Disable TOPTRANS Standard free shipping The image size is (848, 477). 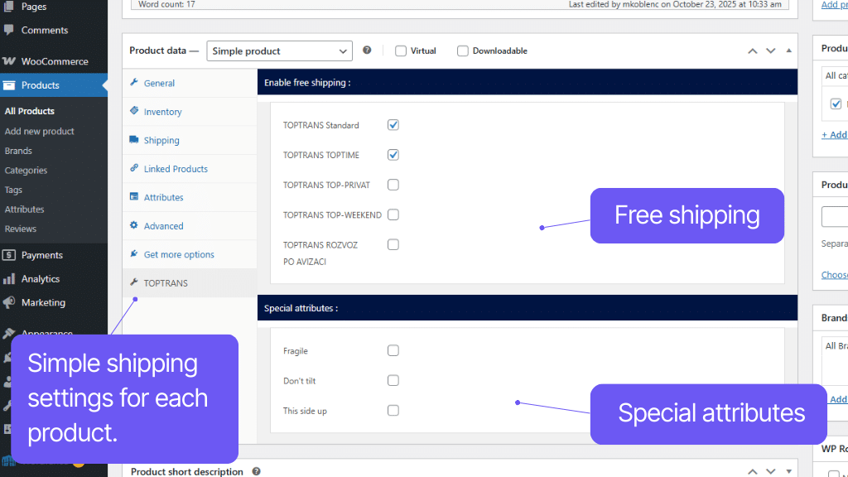click(x=393, y=125)
